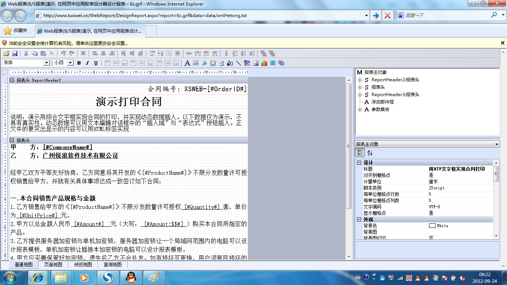
Task: Toggle italic formatting
Action: pos(88,63)
